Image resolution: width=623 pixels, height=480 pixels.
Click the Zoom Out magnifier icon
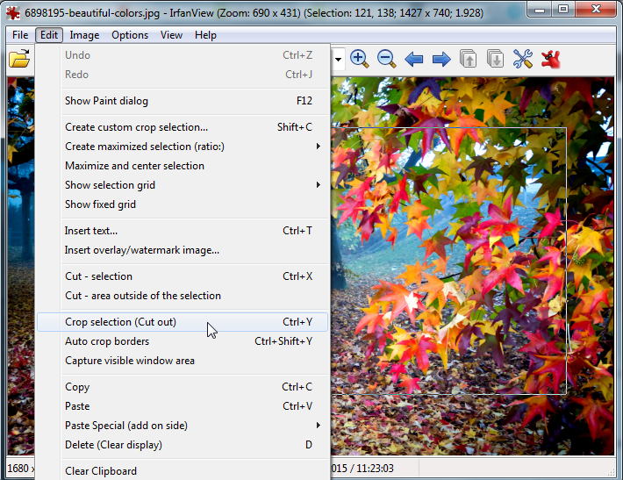(x=386, y=59)
